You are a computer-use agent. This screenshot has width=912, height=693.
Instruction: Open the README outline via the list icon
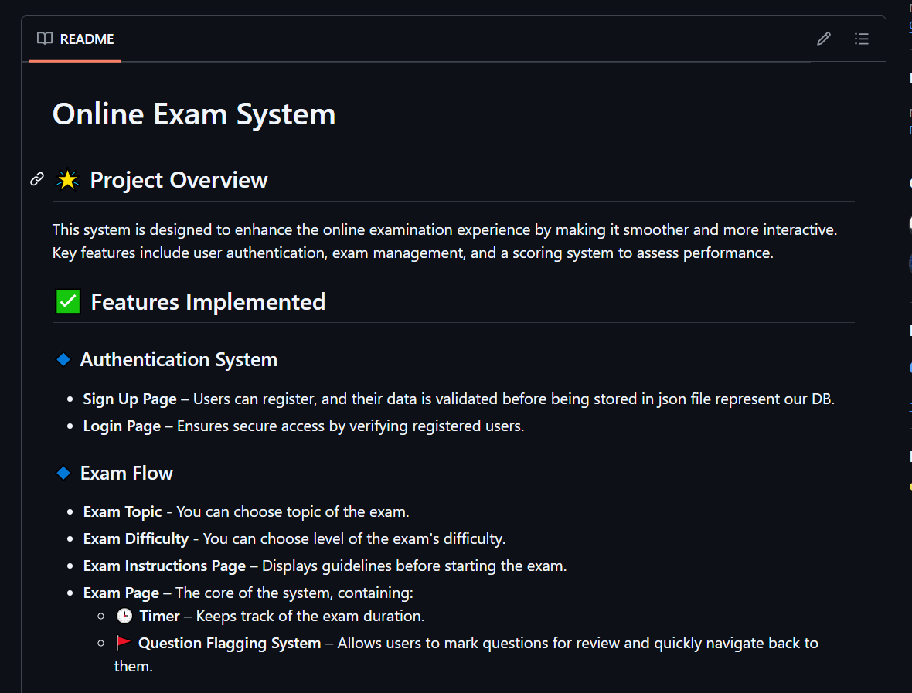862,39
